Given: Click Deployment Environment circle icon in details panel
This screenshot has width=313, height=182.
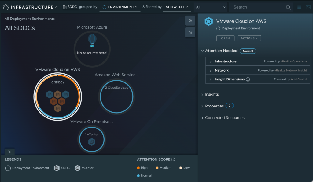Looking at the screenshot, I should point(218,28).
